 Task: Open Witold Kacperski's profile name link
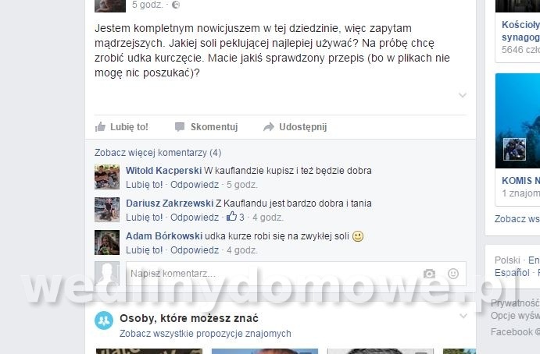tap(163, 171)
